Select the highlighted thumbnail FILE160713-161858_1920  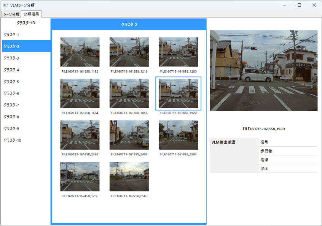tap(178, 93)
